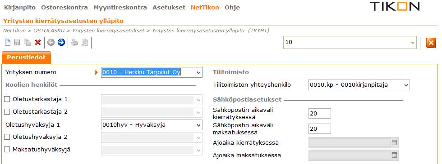Click the TIKON logo
The width and height of the screenshot is (442, 164).
pos(395,6)
